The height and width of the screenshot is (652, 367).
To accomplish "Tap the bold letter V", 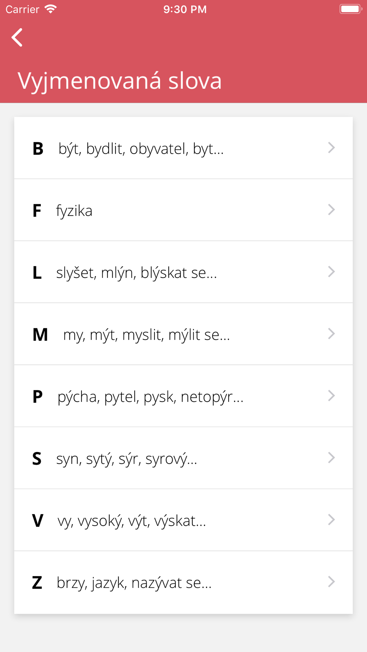I will pyautogui.click(x=37, y=521).
